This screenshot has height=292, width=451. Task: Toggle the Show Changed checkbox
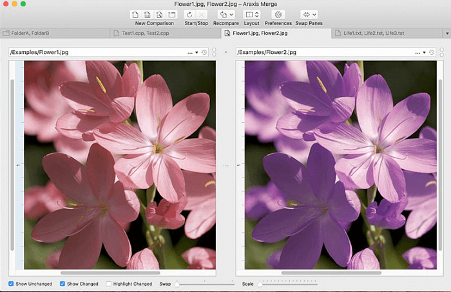(x=62, y=284)
